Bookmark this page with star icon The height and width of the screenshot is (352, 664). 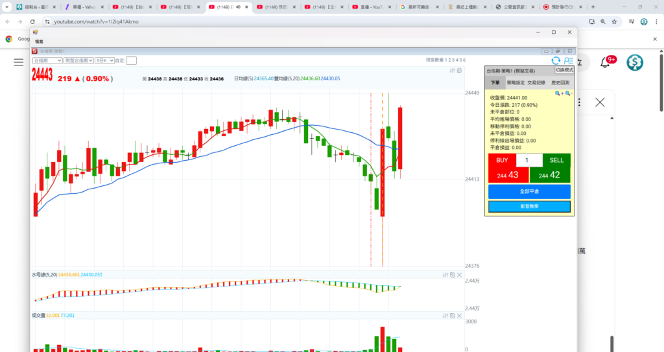614,21
